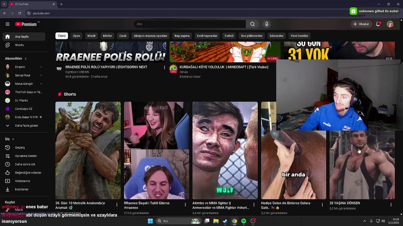Screen dimensions: 403x226
Task: Open File Explorer from taskbar
Action: click(x=216, y=221)
